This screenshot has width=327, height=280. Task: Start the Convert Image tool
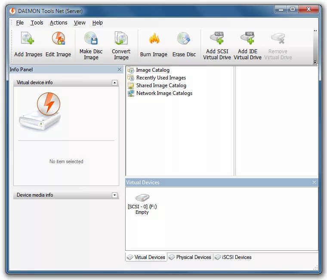[x=121, y=38]
